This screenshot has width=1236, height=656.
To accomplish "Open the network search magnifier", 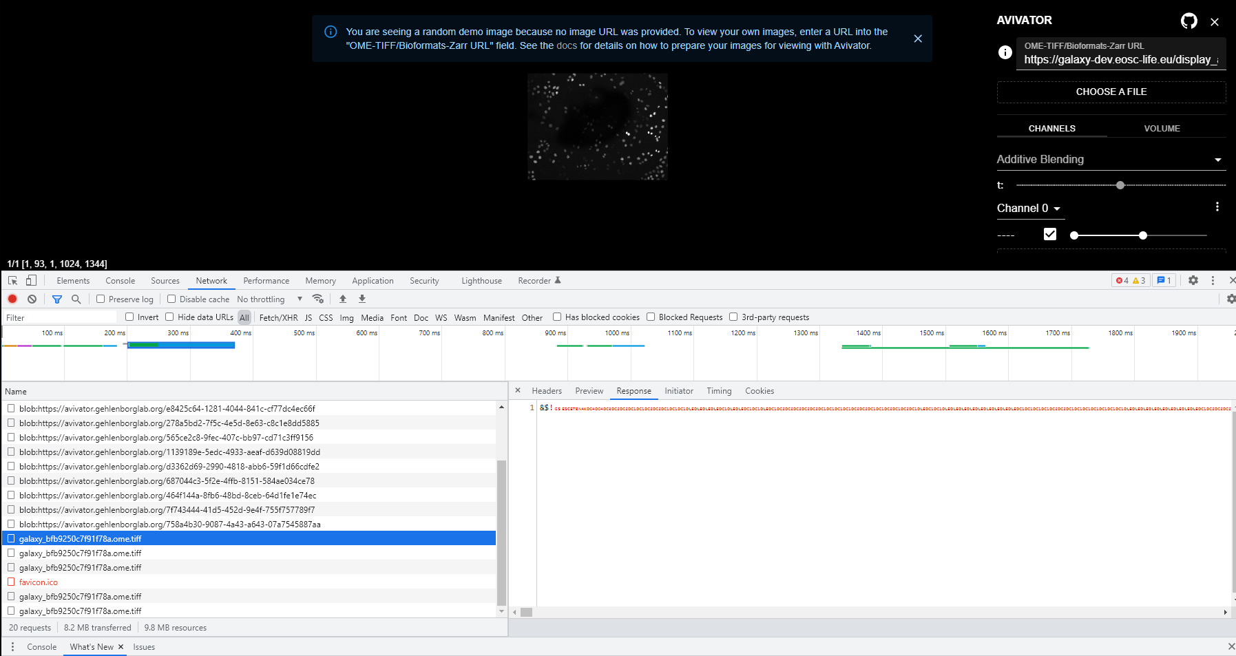I will pyautogui.click(x=76, y=299).
